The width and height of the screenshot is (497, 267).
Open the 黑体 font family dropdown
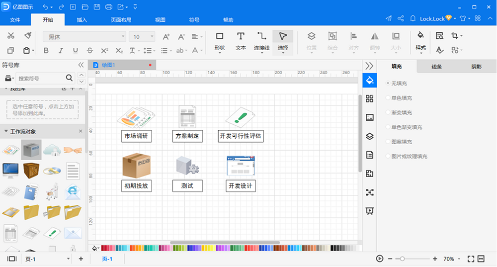(84, 37)
